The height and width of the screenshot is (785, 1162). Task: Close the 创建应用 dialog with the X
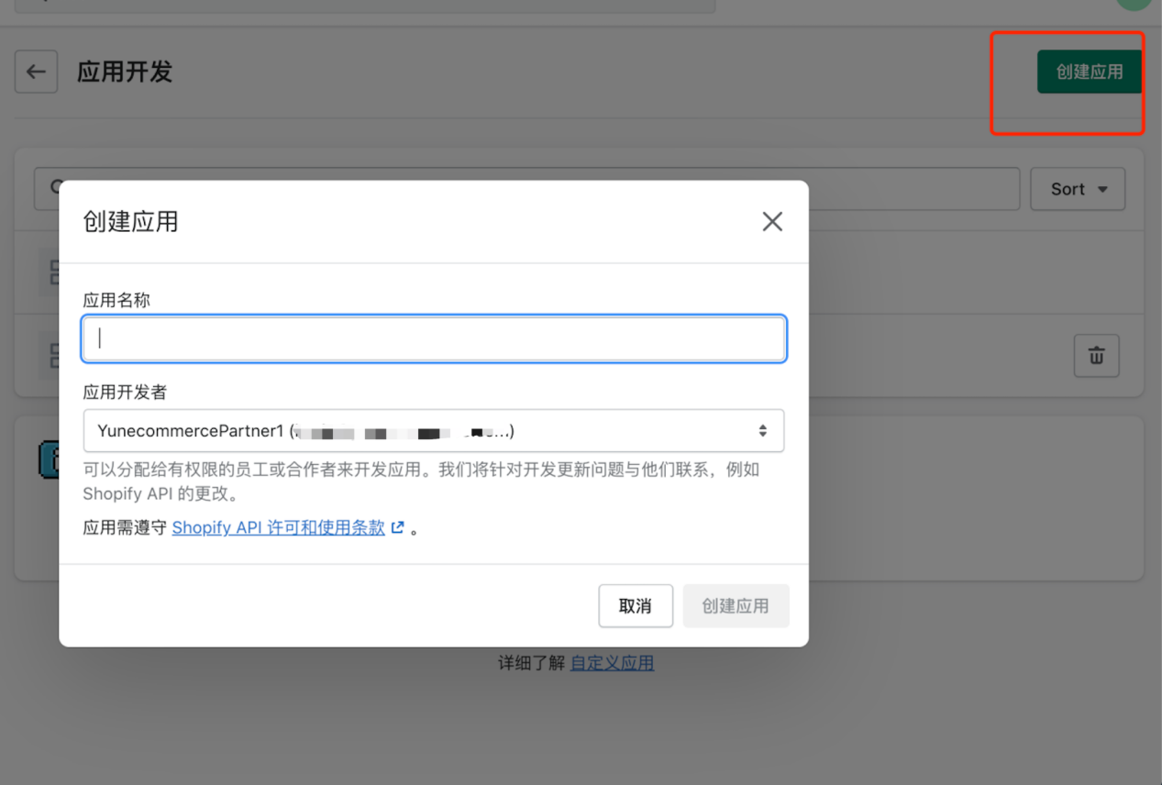click(771, 221)
